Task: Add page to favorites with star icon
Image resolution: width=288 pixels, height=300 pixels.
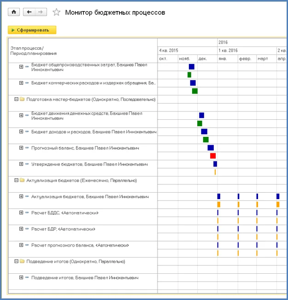Action: [57, 12]
